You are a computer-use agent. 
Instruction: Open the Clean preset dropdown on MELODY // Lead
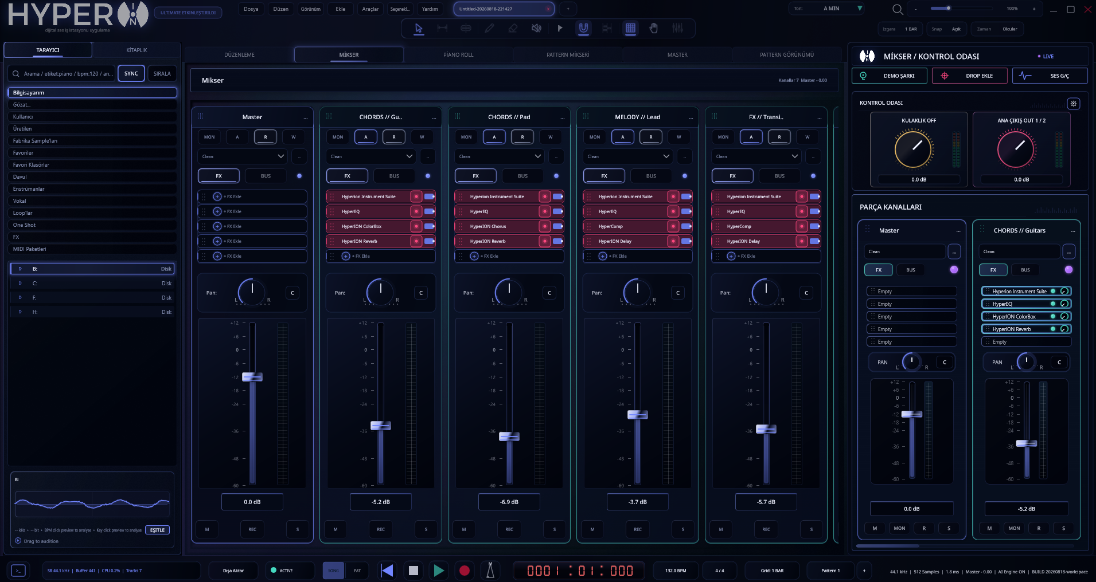coord(628,156)
